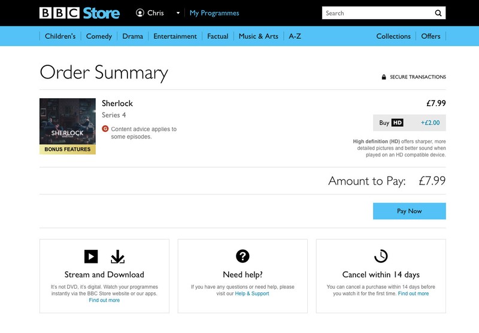Go to Children's category
Screen dimensions: 479x333
pos(60,37)
